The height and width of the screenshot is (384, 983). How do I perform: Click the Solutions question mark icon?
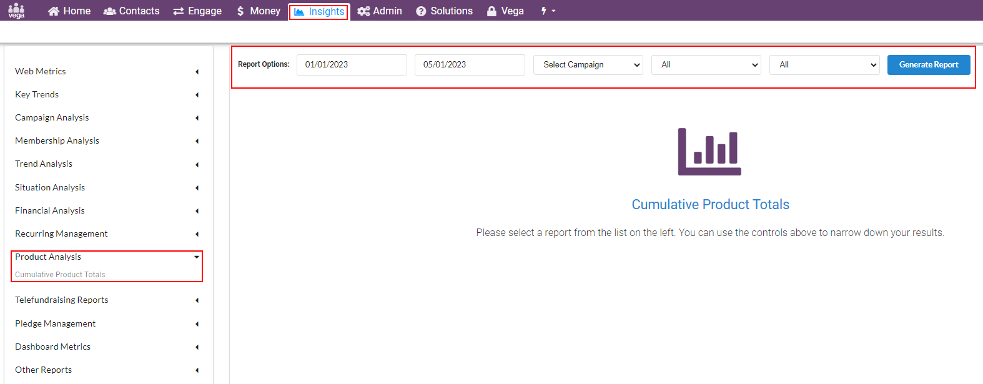pyautogui.click(x=421, y=11)
